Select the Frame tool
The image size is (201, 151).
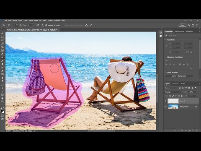pos(3,50)
